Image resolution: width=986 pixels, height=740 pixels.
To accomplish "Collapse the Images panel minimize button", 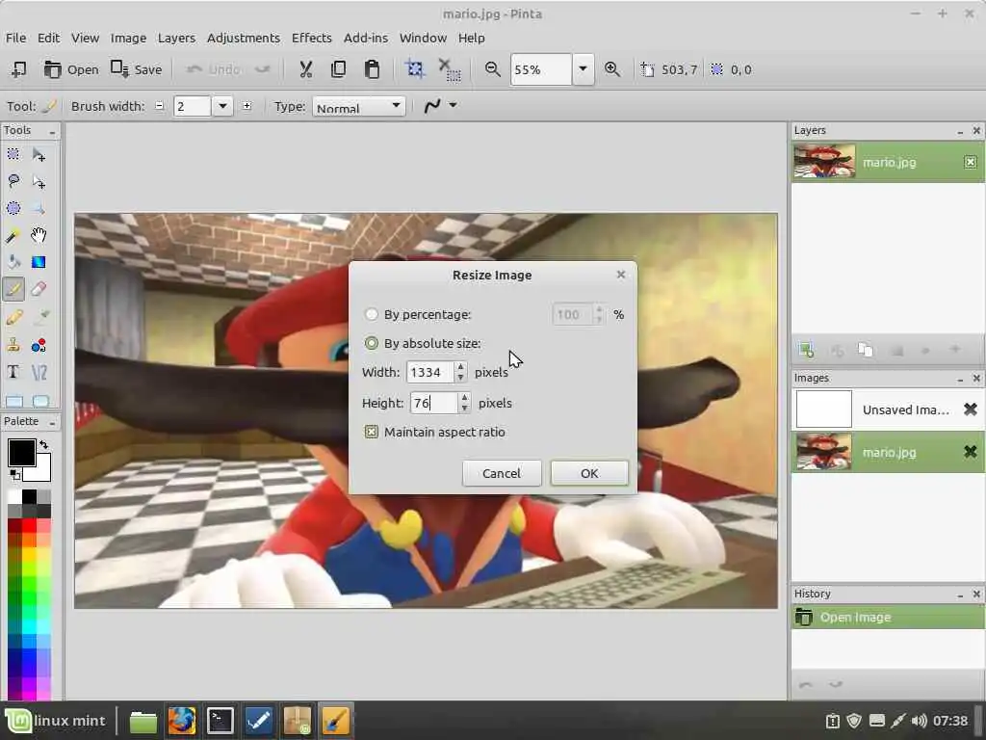I will (960, 379).
